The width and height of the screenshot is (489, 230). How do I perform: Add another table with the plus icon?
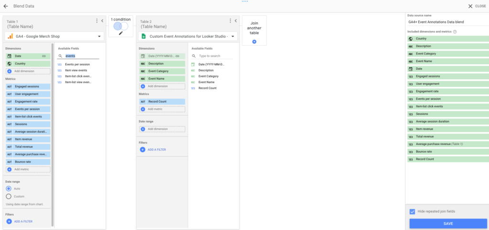[254, 42]
